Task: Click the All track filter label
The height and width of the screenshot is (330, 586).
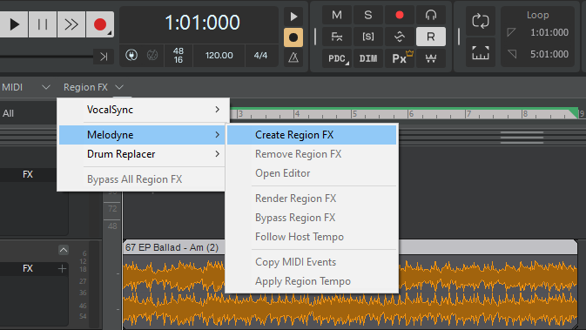Action: (x=8, y=113)
